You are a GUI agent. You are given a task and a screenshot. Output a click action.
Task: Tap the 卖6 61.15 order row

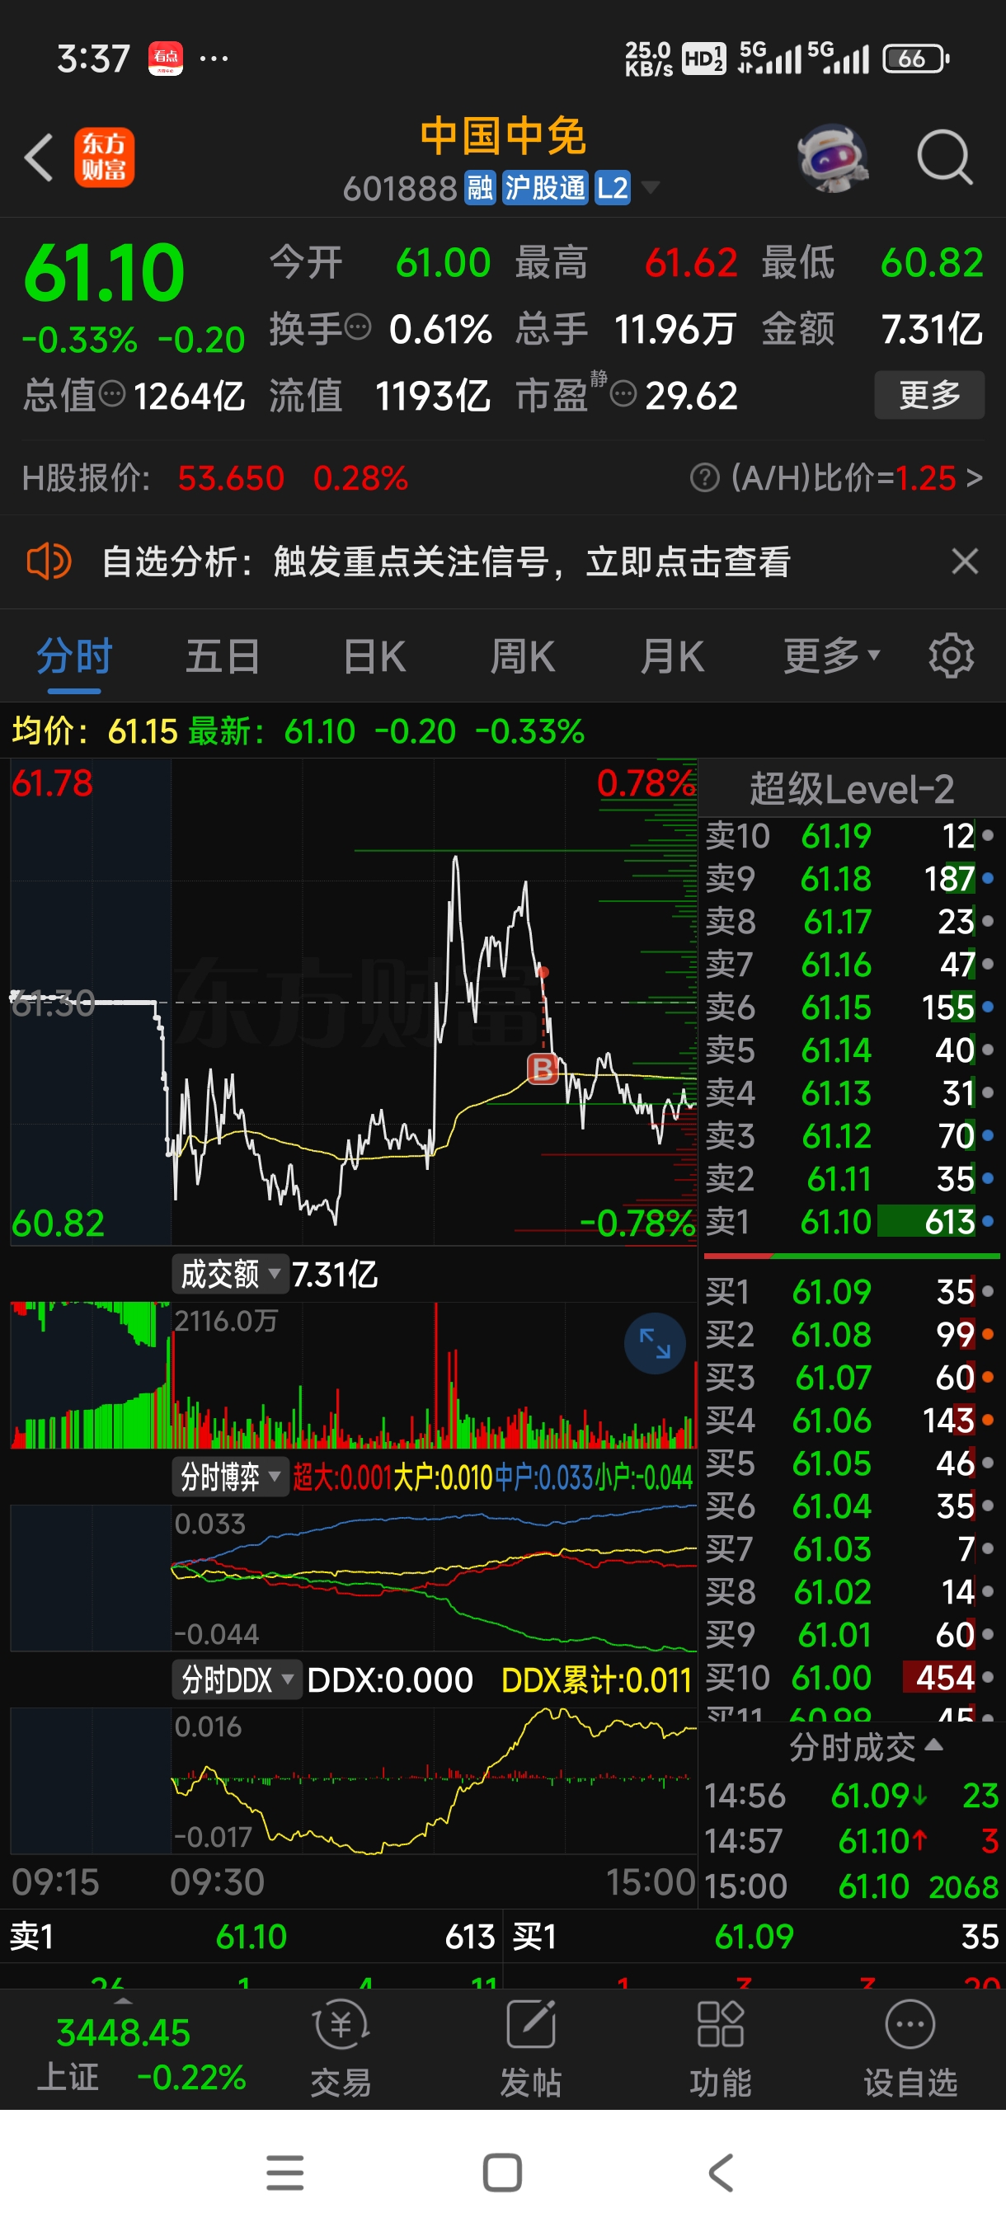[852, 1008]
